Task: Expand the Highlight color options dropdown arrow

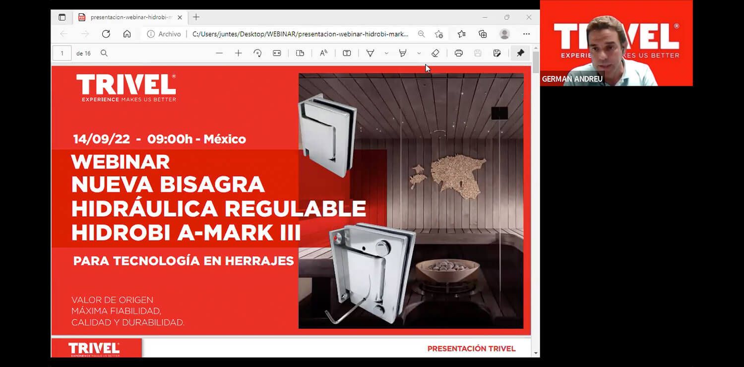Action: (x=419, y=53)
